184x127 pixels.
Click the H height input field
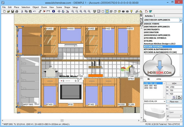click(x=176, y=94)
